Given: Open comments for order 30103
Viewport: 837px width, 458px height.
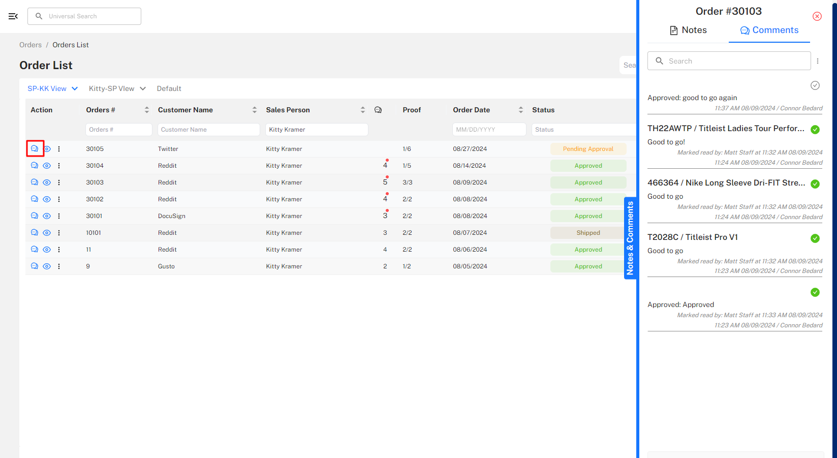Looking at the screenshot, I should click(35, 182).
